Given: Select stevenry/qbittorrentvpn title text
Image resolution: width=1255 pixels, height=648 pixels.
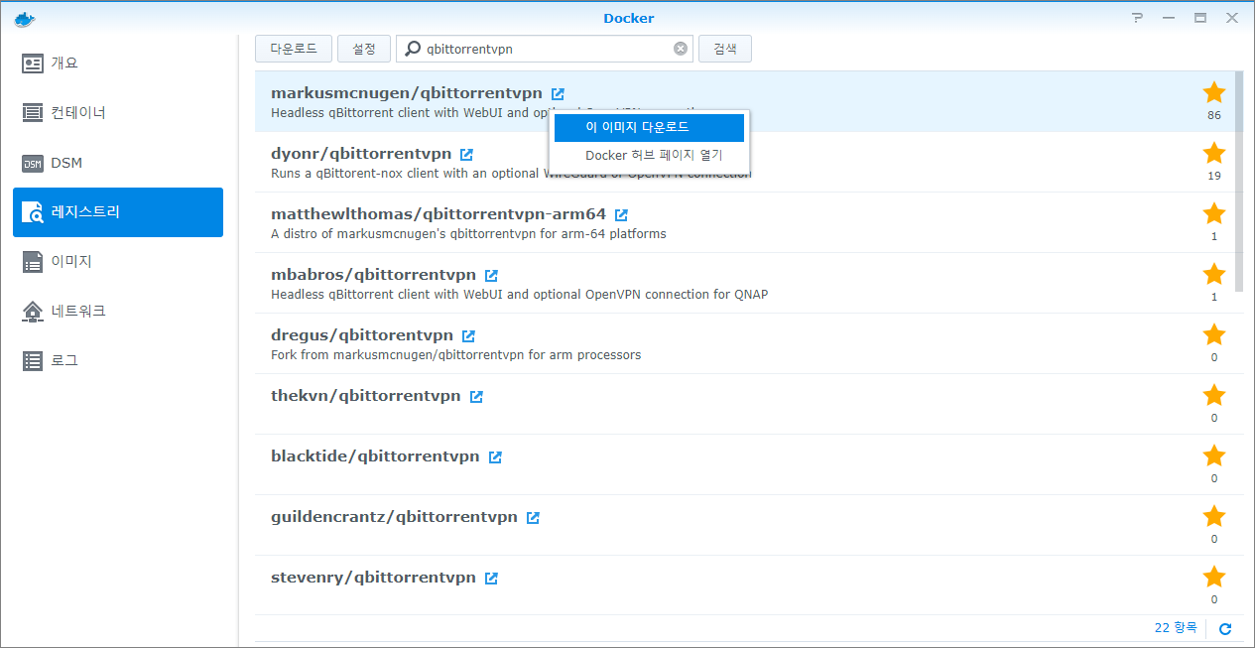Looking at the screenshot, I should pos(374,578).
